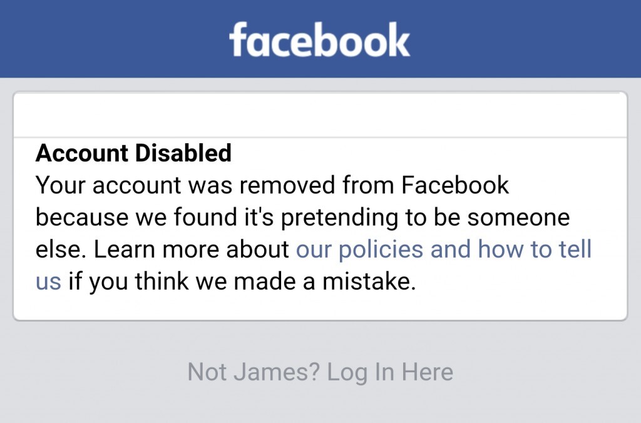Image resolution: width=641 pixels, height=423 pixels.
Task: Click "Not James? Log In Here"
Action: 320,372
